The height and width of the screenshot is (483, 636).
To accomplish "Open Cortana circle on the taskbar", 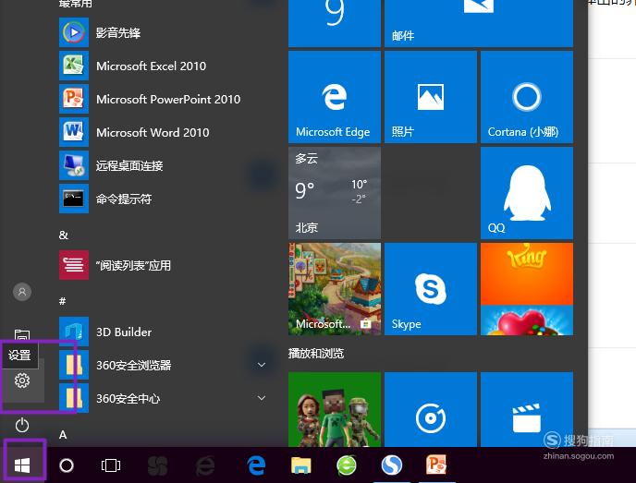I will tap(67, 465).
